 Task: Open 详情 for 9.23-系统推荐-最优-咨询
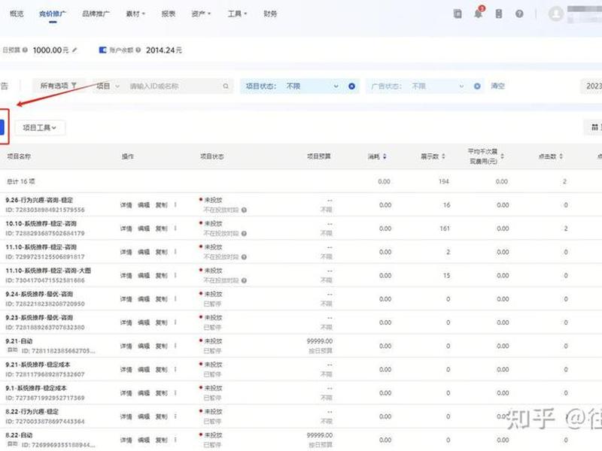[126, 322]
